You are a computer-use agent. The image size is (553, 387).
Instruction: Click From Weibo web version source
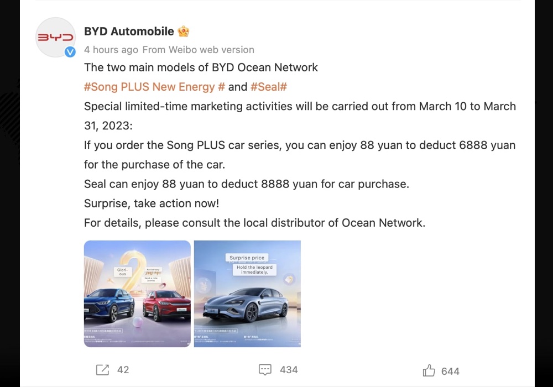coord(198,50)
